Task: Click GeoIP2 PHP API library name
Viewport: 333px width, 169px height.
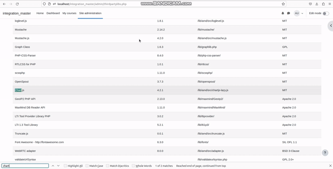Action: click(25, 99)
